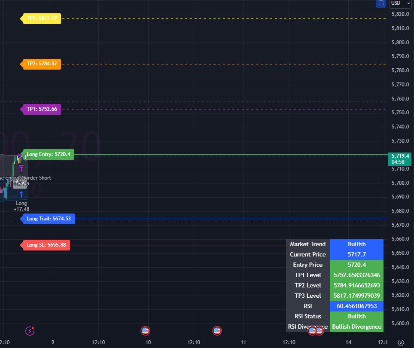Click the rightmost US flag news icon on timeline
Viewport: 414px width, 348px height.
[x=217, y=330]
